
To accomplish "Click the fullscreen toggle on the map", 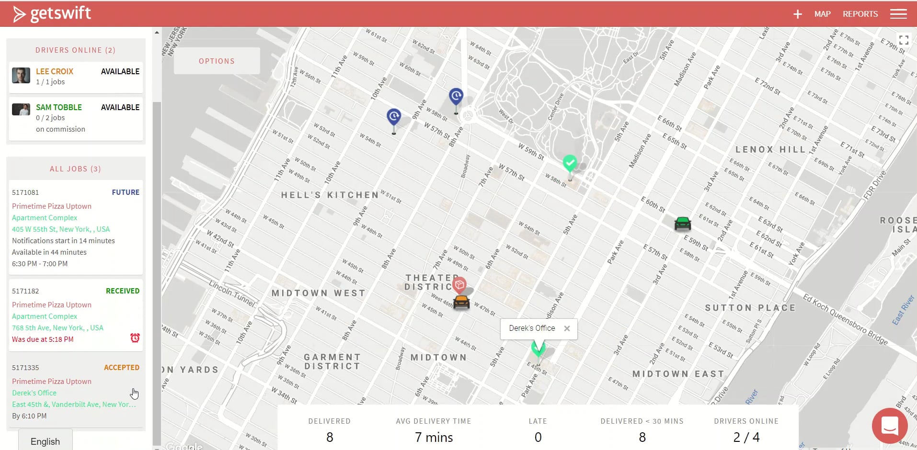I will coord(905,40).
